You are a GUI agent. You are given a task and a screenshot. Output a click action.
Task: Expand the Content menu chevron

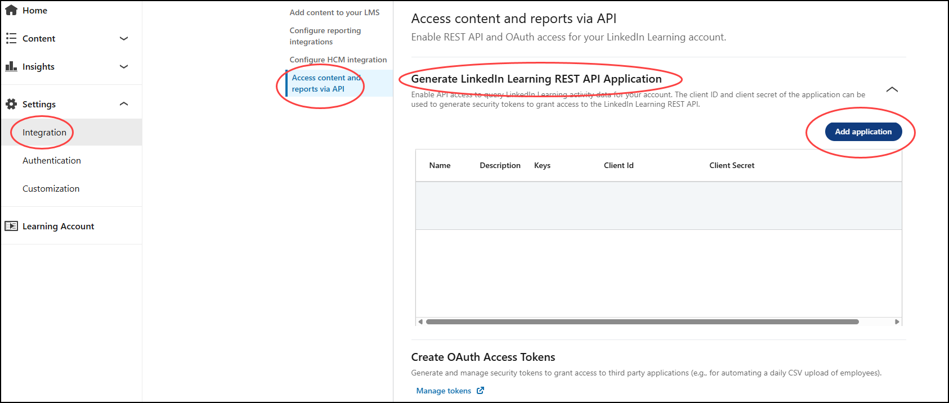point(124,38)
